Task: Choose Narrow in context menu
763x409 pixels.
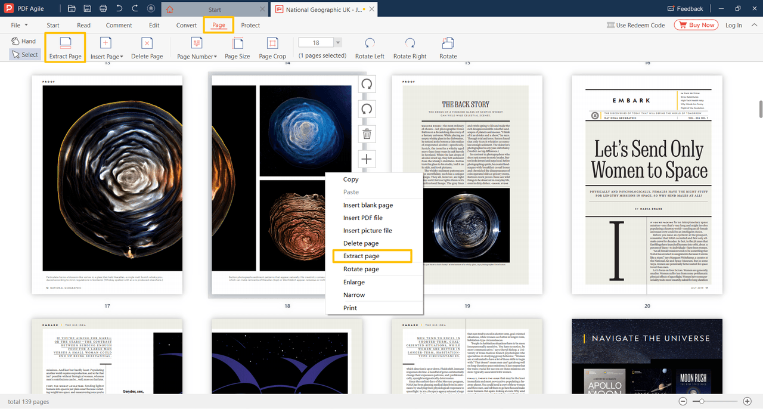Action: [374, 295]
